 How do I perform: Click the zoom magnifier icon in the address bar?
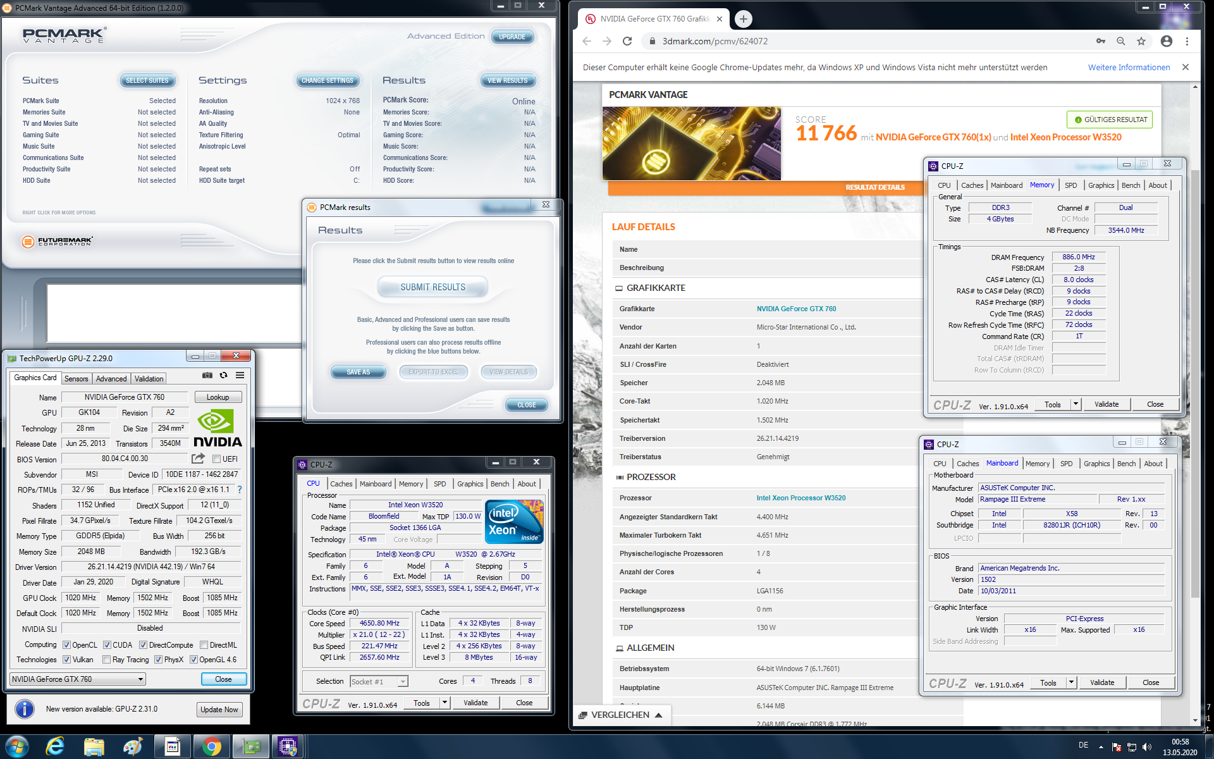(x=1120, y=41)
